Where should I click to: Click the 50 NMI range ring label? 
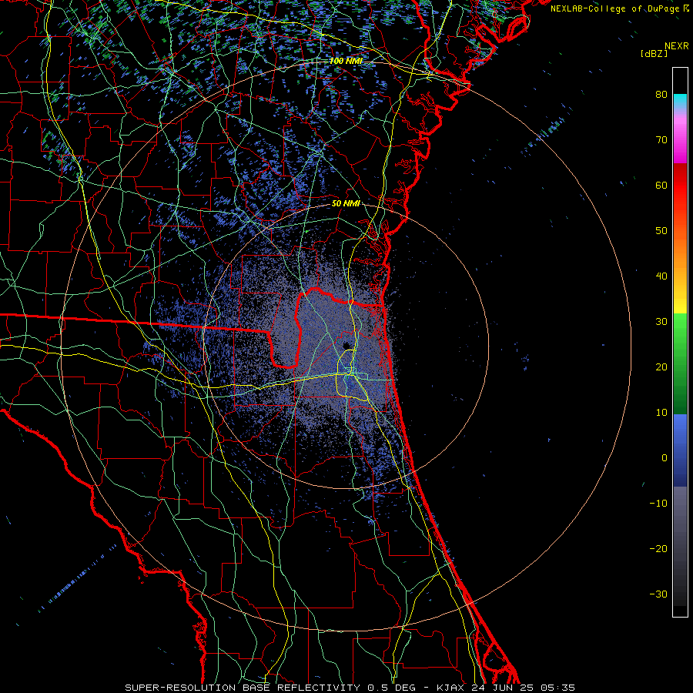(346, 204)
